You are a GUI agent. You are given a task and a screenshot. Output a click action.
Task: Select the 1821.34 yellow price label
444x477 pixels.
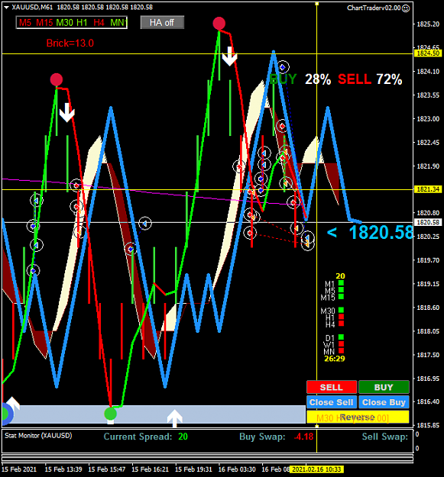428,189
